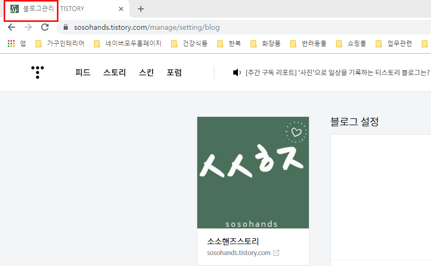Click the browser forward arrow

pos(28,27)
